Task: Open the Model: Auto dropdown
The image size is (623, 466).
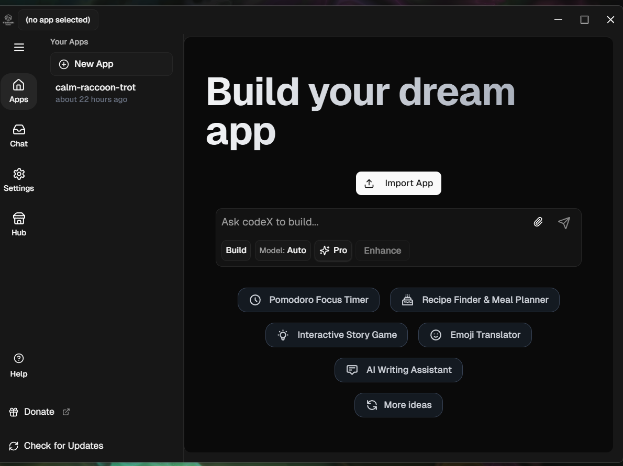Action: [283, 251]
